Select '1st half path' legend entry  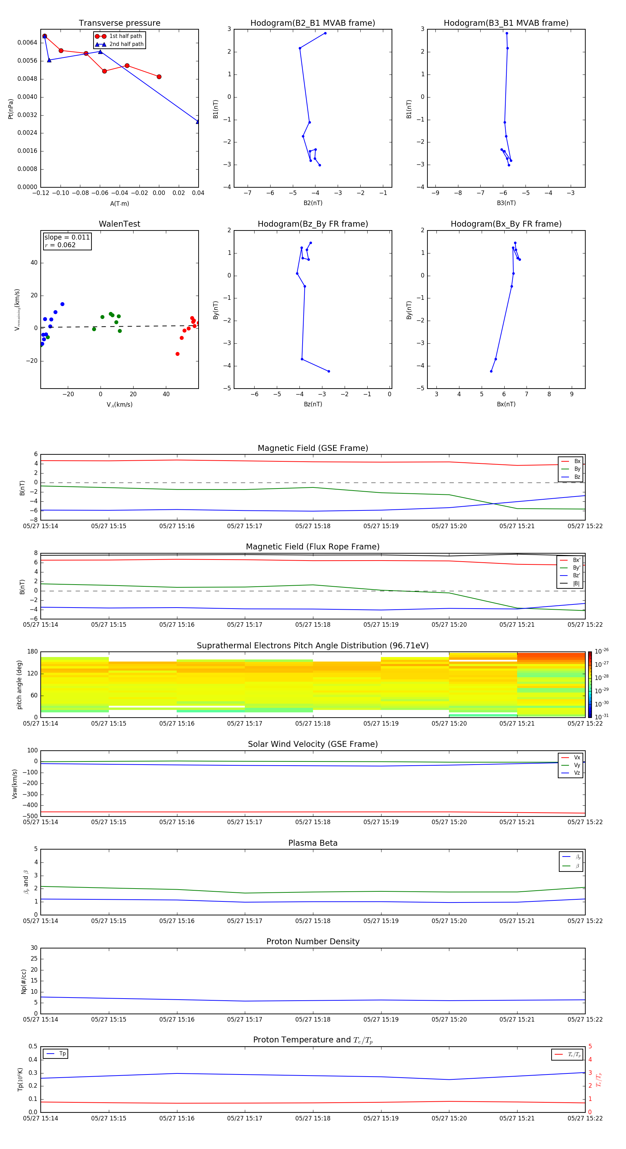tap(119, 36)
